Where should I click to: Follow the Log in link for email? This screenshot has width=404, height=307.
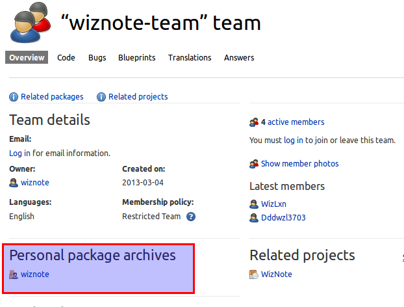[x=19, y=153]
